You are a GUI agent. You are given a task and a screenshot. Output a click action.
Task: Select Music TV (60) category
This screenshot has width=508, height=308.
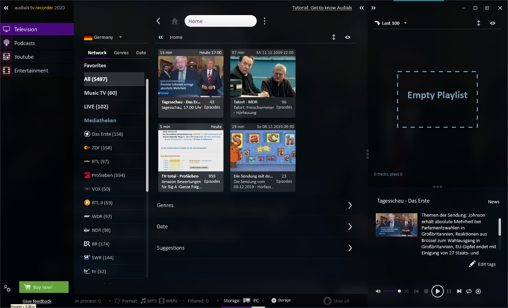click(114, 93)
